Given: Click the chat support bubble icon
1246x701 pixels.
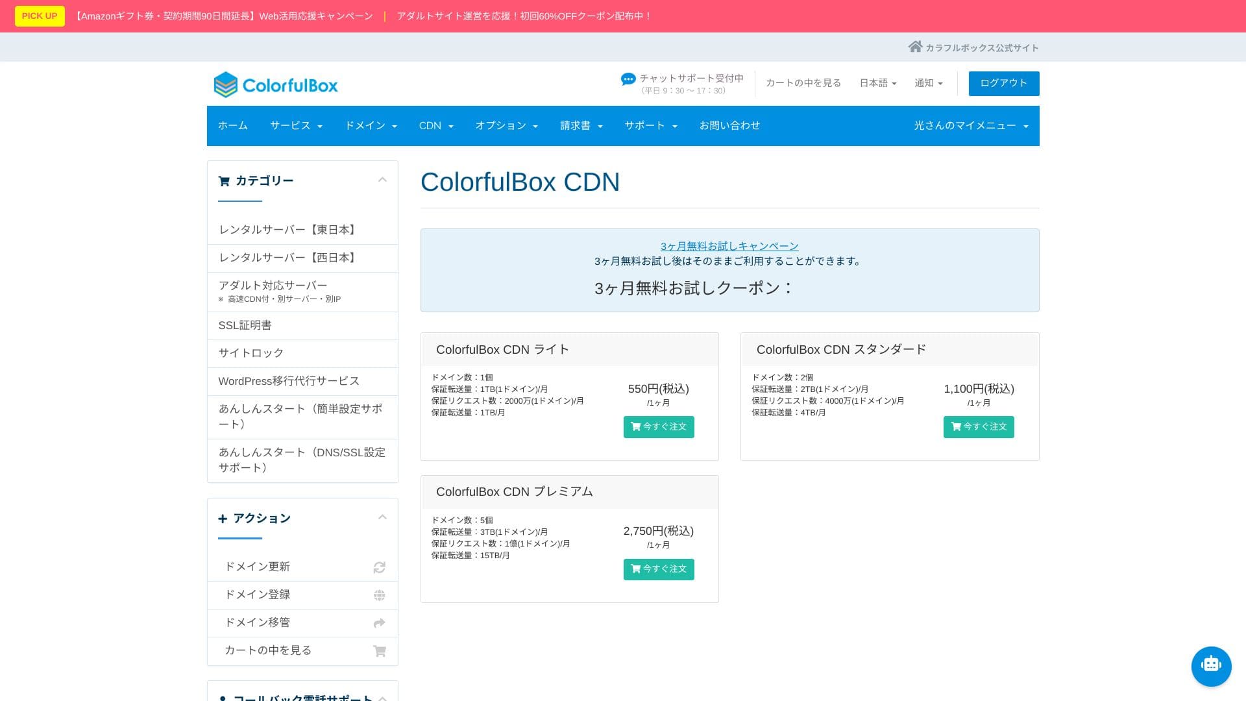Looking at the screenshot, I should click(628, 79).
